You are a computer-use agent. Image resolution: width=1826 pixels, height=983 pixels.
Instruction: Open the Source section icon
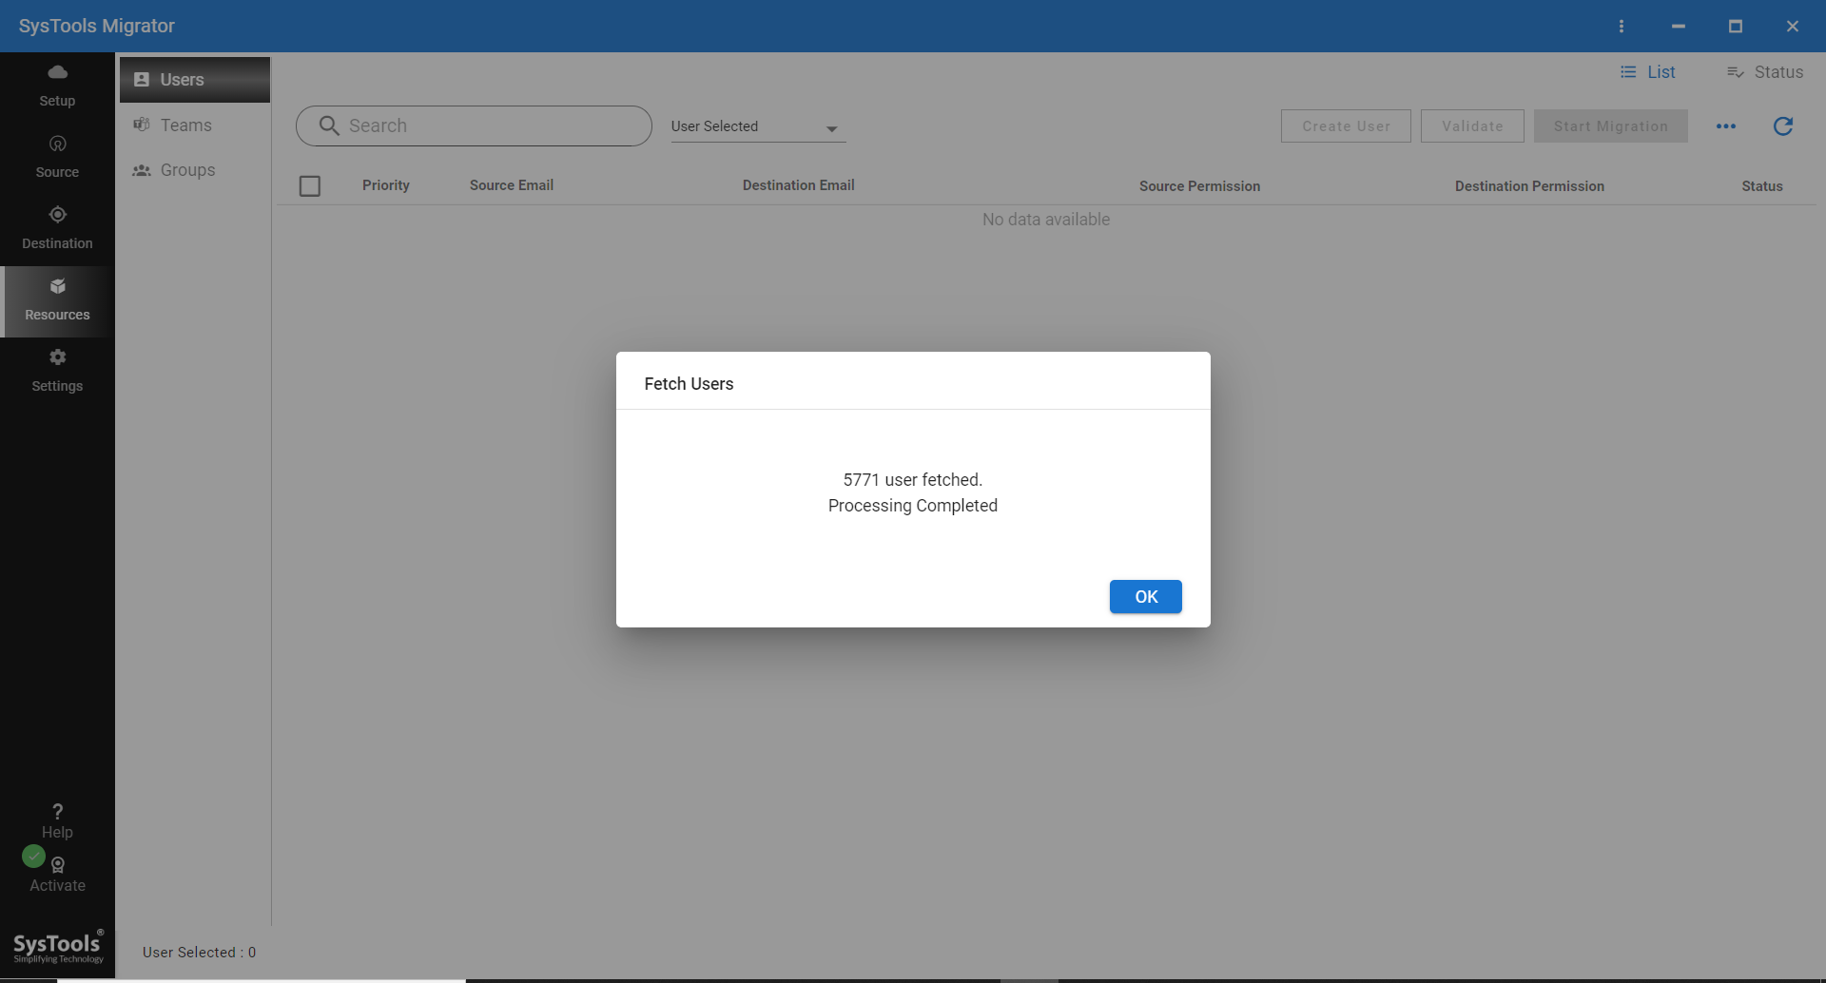pos(57,145)
